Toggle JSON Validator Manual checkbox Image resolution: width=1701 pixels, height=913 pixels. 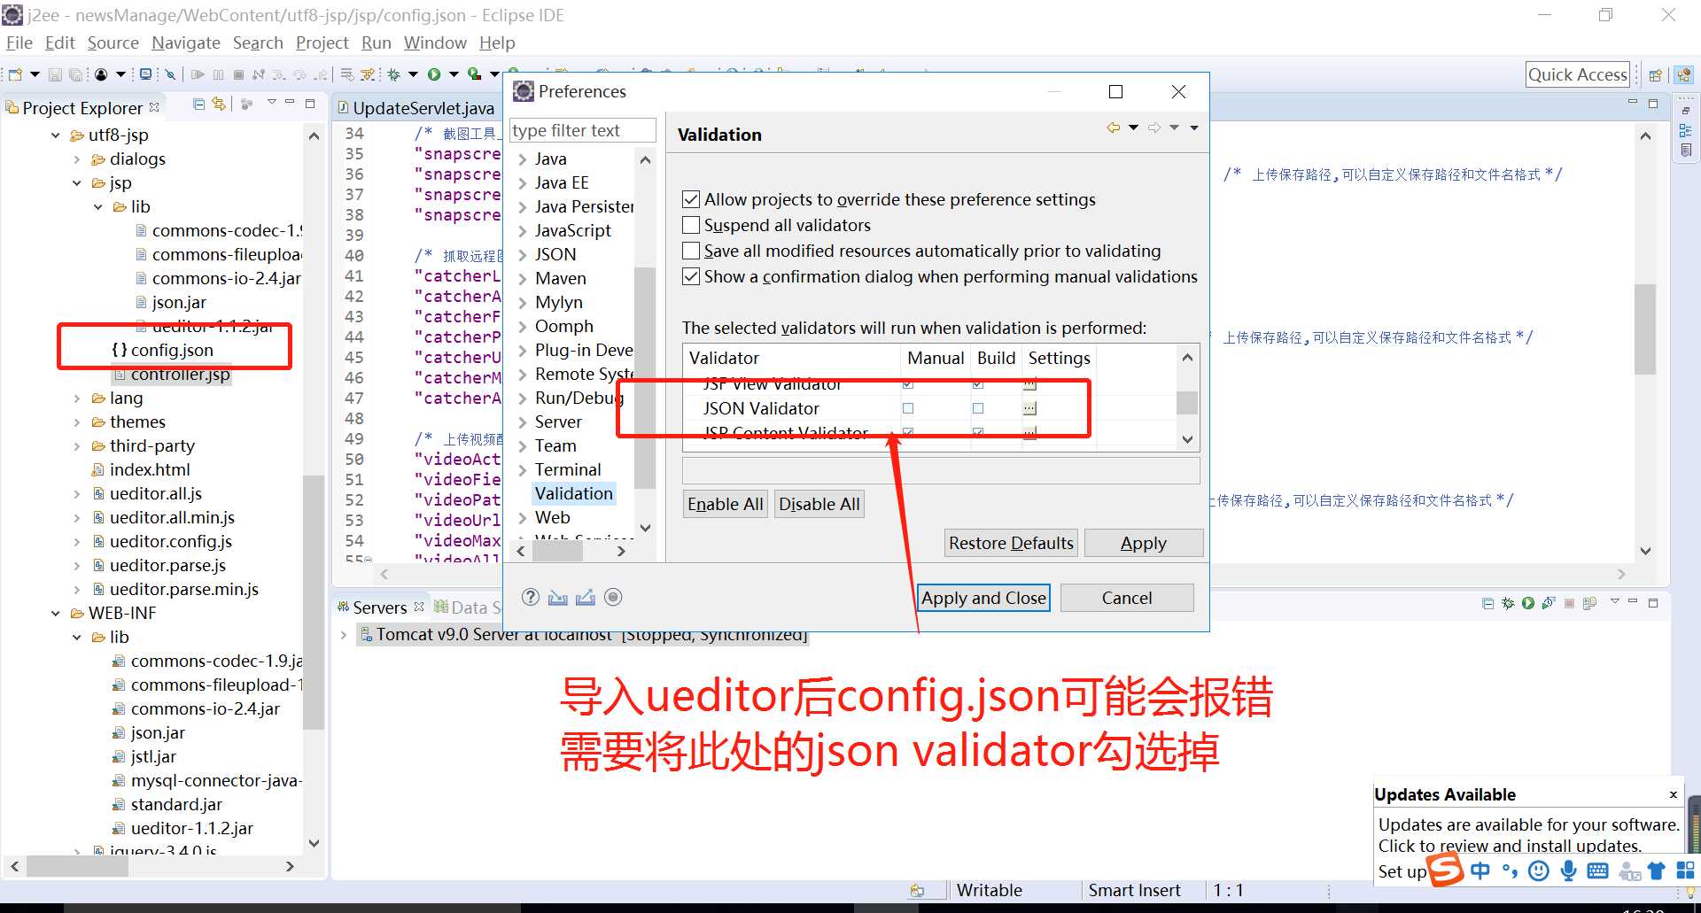908,408
